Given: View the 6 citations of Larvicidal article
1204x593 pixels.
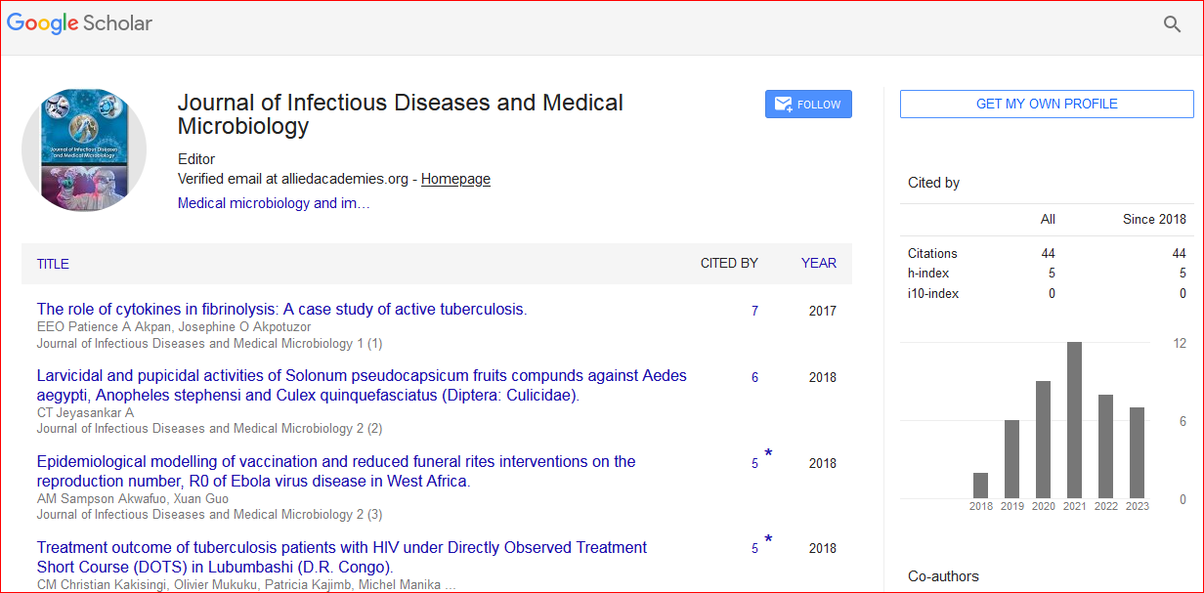Looking at the screenshot, I should [754, 377].
